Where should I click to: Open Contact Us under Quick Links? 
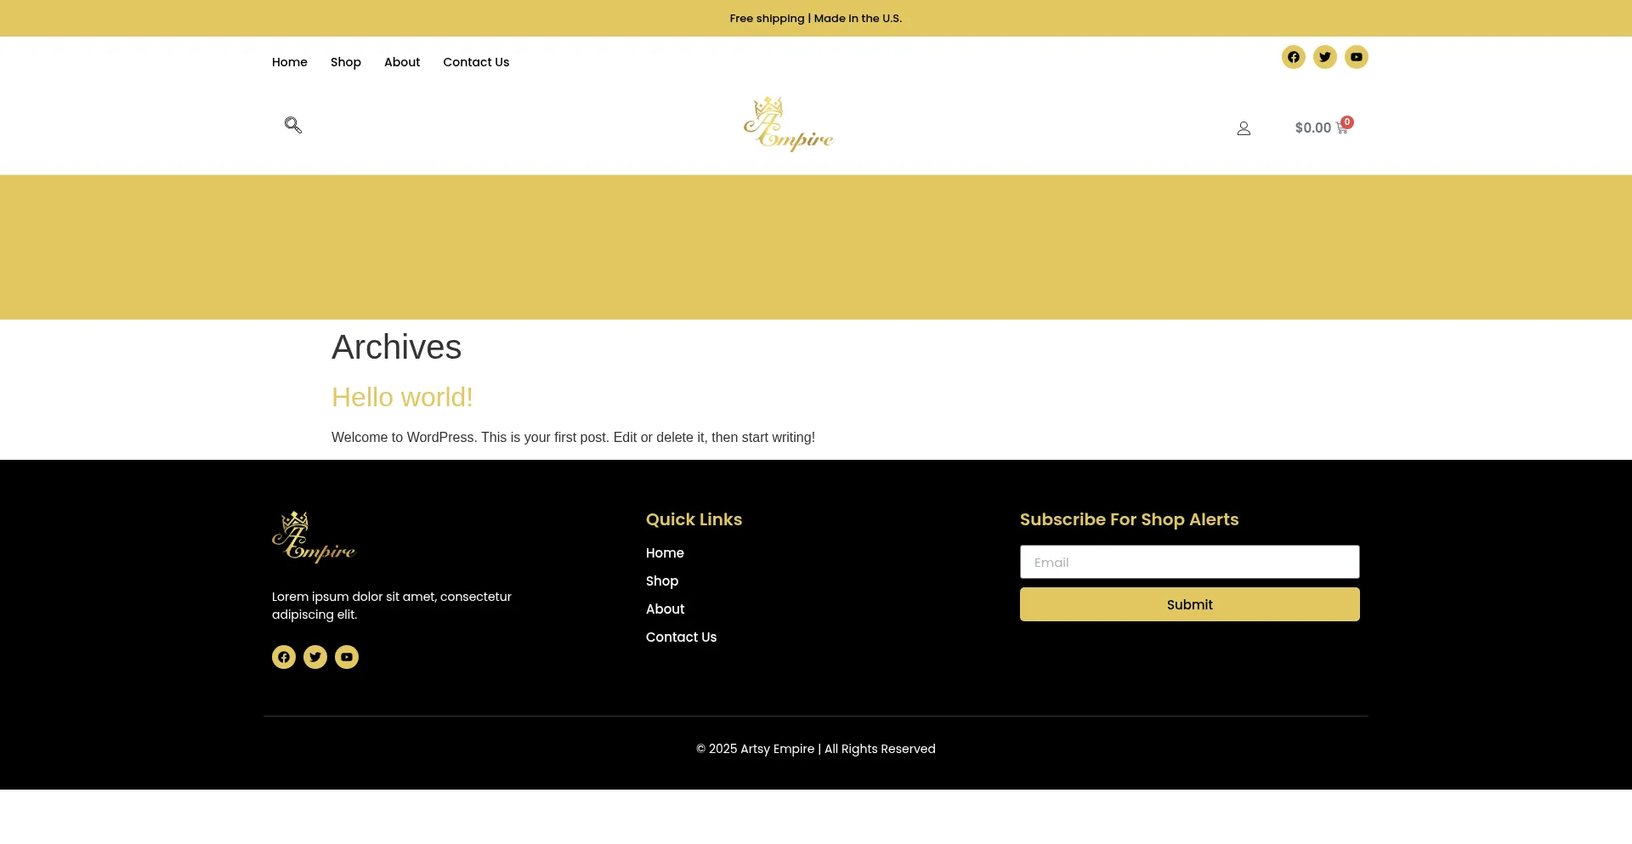(681, 637)
